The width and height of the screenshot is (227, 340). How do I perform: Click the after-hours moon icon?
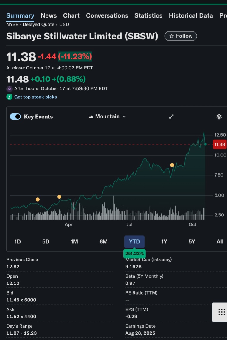(9, 89)
